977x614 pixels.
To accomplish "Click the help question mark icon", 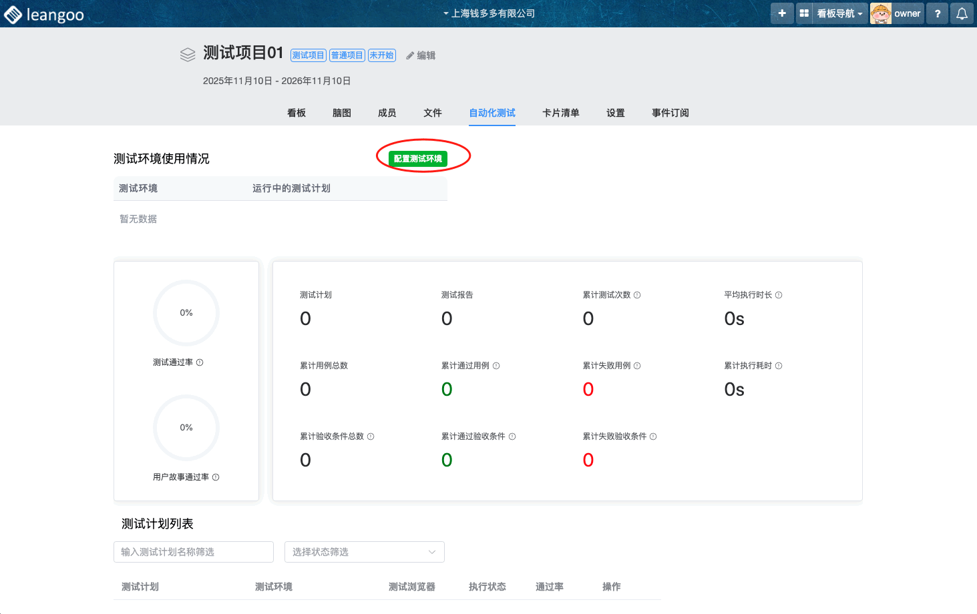I will coord(938,13).
